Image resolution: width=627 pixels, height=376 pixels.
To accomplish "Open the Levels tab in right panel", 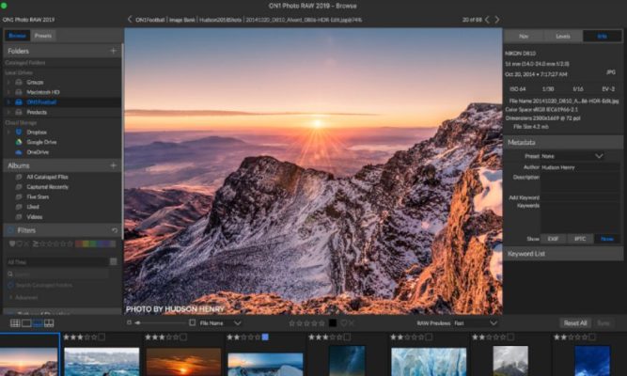I will (x=563, y=36).
